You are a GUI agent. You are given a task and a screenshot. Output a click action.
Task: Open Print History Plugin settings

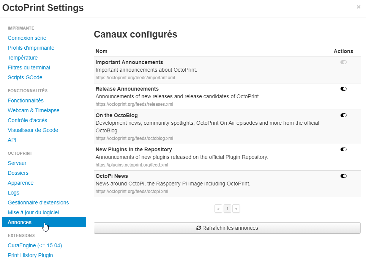pyautogui.click(x=30, y=255)
